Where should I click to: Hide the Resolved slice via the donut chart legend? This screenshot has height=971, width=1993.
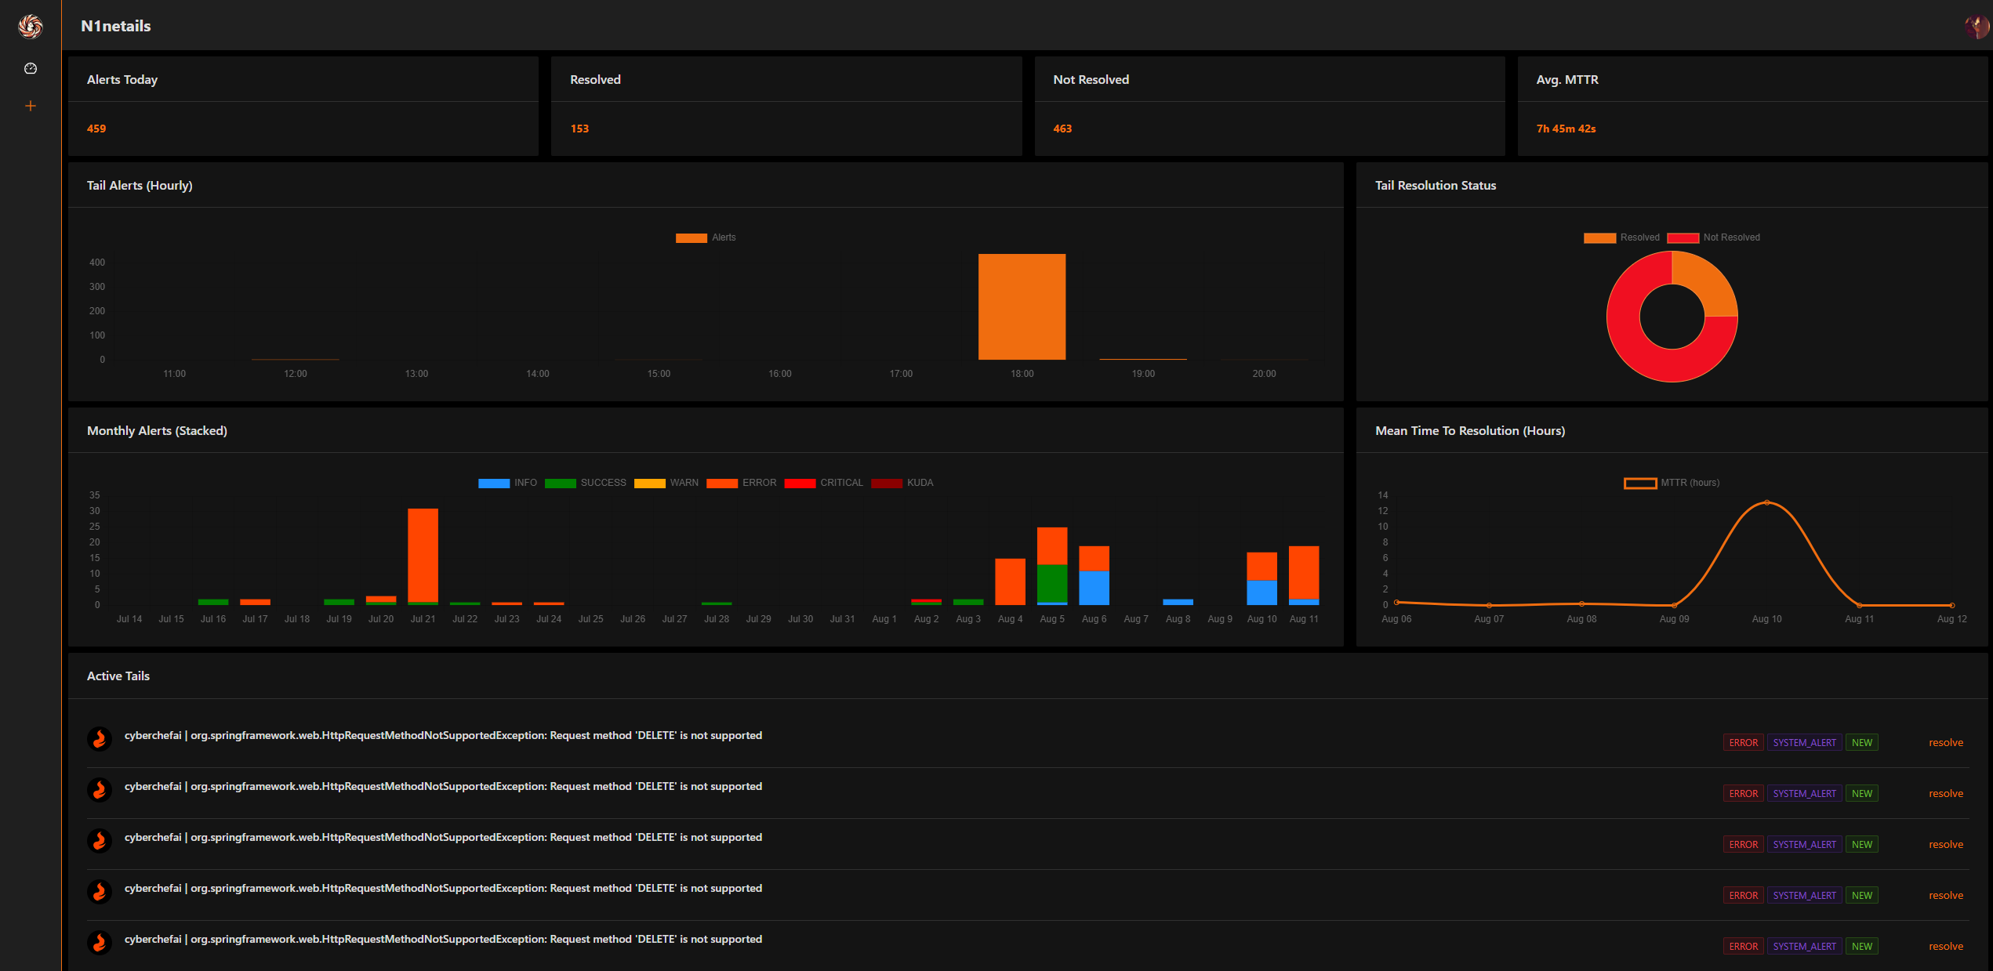click(1640, 237)
